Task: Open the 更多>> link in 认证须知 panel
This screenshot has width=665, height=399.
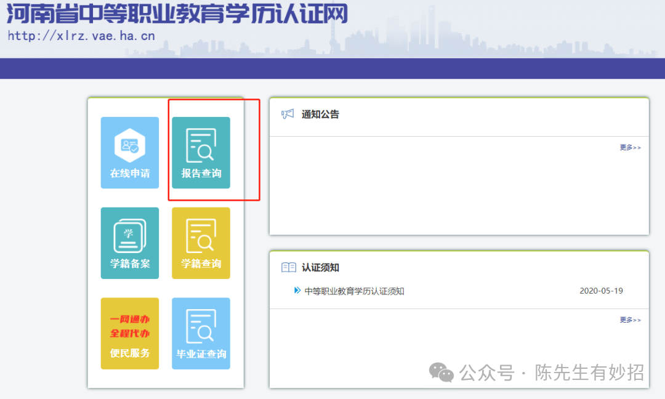Action: coord(629,319)
